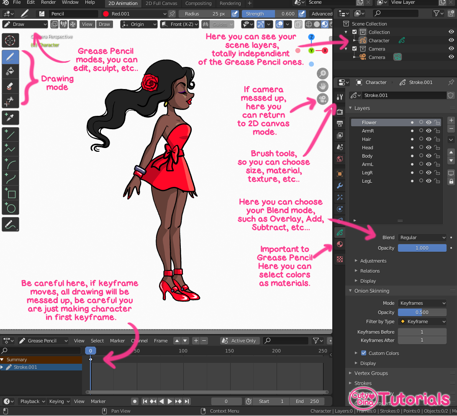Switch to the Compositing tab
This screenshot has height=416, width=457.
point(198,3)
